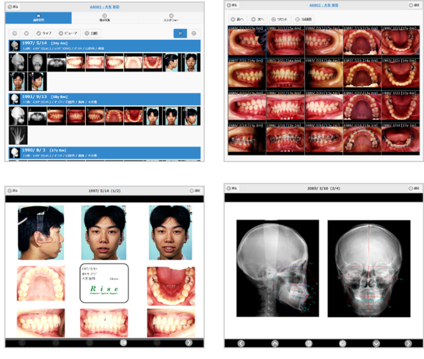Open the hand X-ray thumbnail

coord(18,136)
